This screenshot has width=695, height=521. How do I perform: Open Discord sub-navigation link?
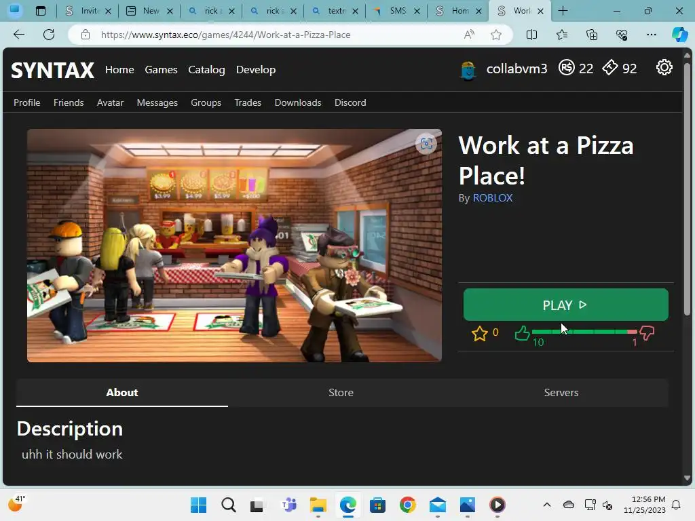pyautogui.click(x=350, y=102)
